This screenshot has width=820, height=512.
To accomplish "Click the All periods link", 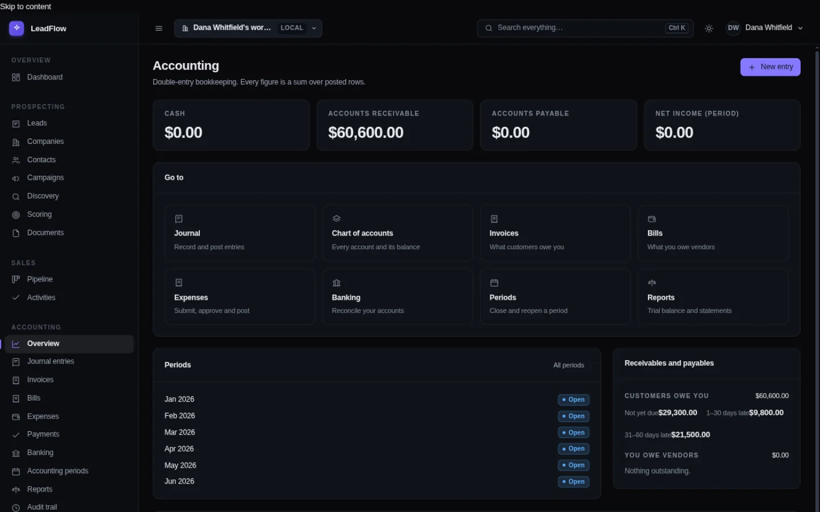I will click(568, 365).
